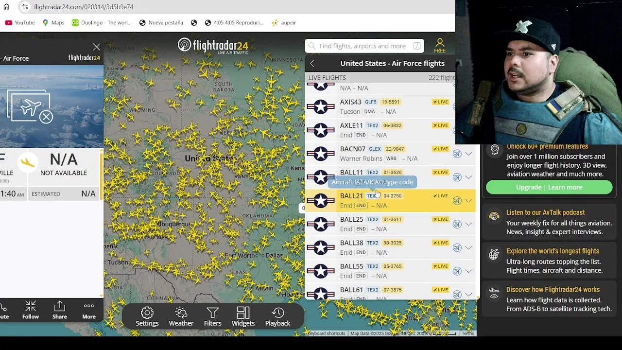Open the Duolingo bookmark
The width and height of the screenshot is (622, 350).
102,22
